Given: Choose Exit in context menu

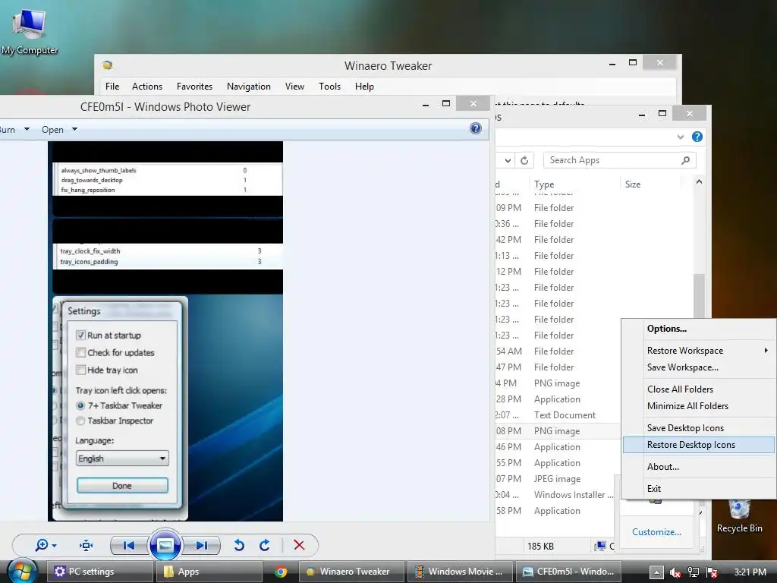Looking at the screenshot, I should coord(699,488).
